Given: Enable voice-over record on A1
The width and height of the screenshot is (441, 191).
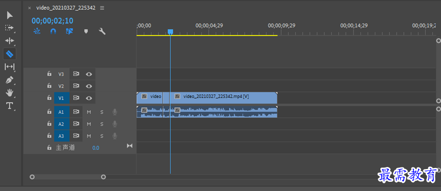Looking at the screenshot, I should pos(115,112).
